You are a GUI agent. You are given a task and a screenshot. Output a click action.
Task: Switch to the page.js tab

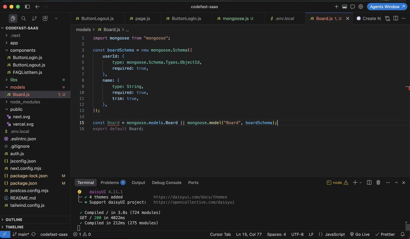pos(142,18)
